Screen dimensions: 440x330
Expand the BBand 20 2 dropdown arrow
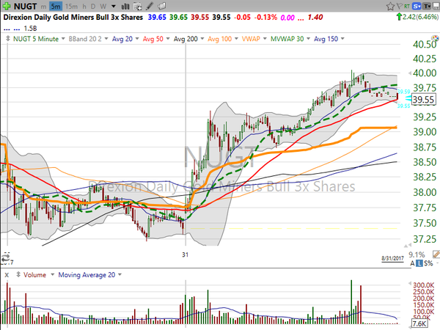coord(106,39)
